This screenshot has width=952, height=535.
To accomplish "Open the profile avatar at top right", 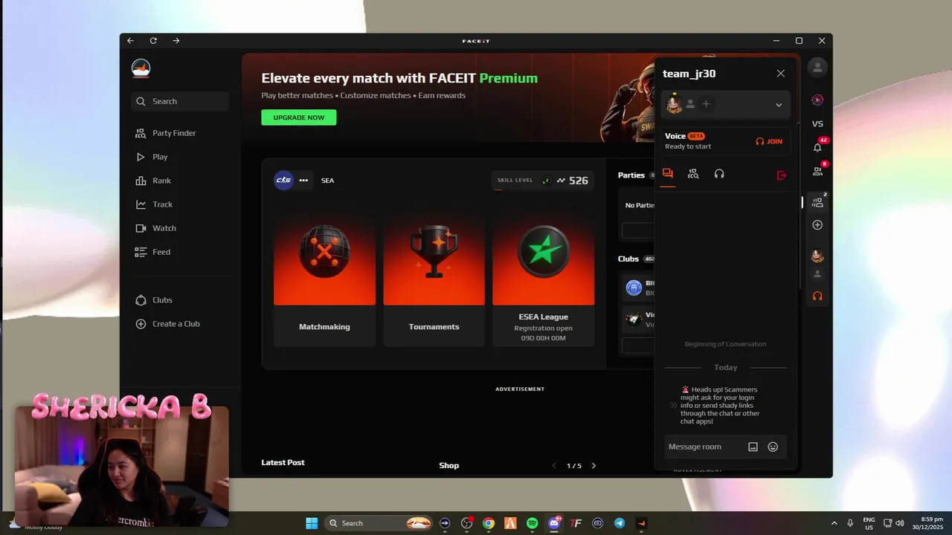I will click(817, 68).
